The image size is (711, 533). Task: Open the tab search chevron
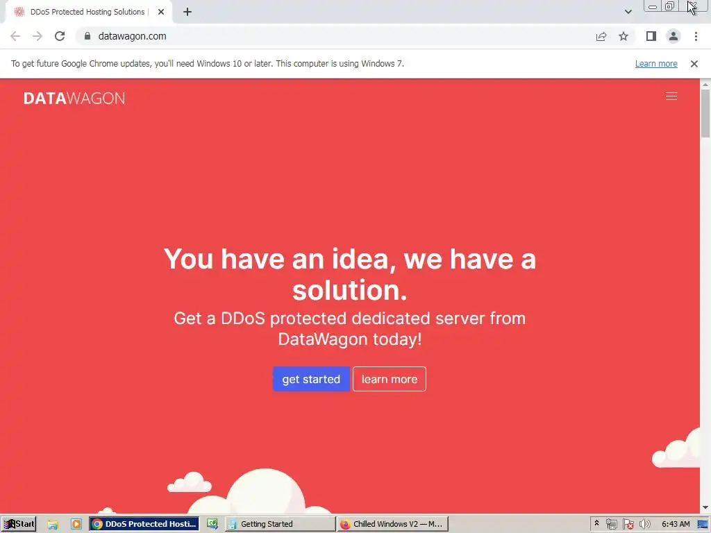[628, 12]
